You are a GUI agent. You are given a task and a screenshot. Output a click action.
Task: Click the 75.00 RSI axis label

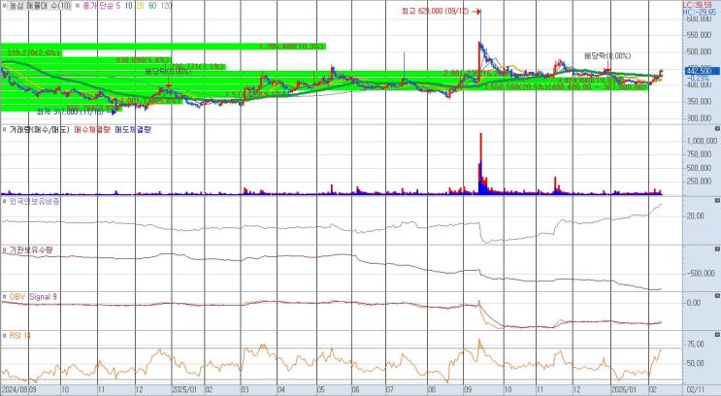pyautogui.click(x=696, y=344)
